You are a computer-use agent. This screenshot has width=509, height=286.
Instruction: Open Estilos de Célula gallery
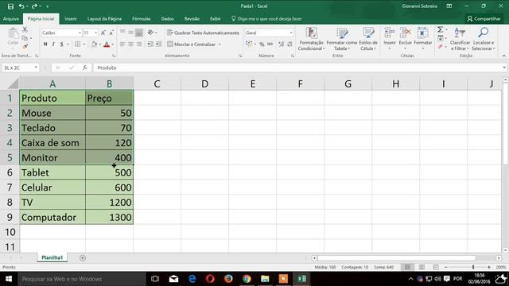368,39
